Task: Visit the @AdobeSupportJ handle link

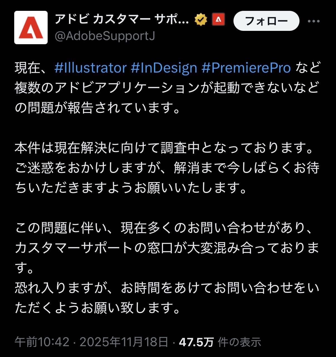Action: tap(105, 36)
